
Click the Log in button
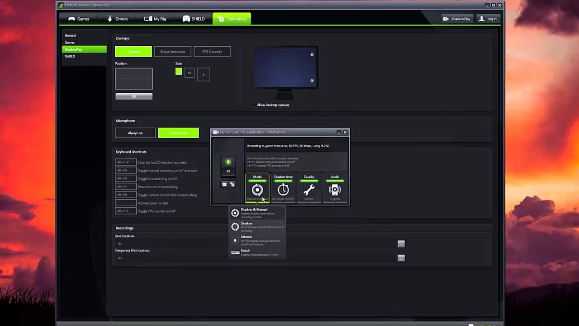pyautogui.click(x=488, y=19)
